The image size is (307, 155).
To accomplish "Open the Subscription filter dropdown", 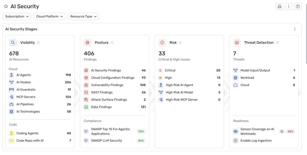I will point(17,16).
